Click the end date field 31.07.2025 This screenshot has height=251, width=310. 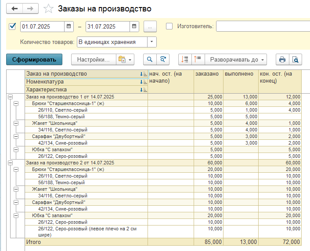pyautogui.click(x=108, y=26)
